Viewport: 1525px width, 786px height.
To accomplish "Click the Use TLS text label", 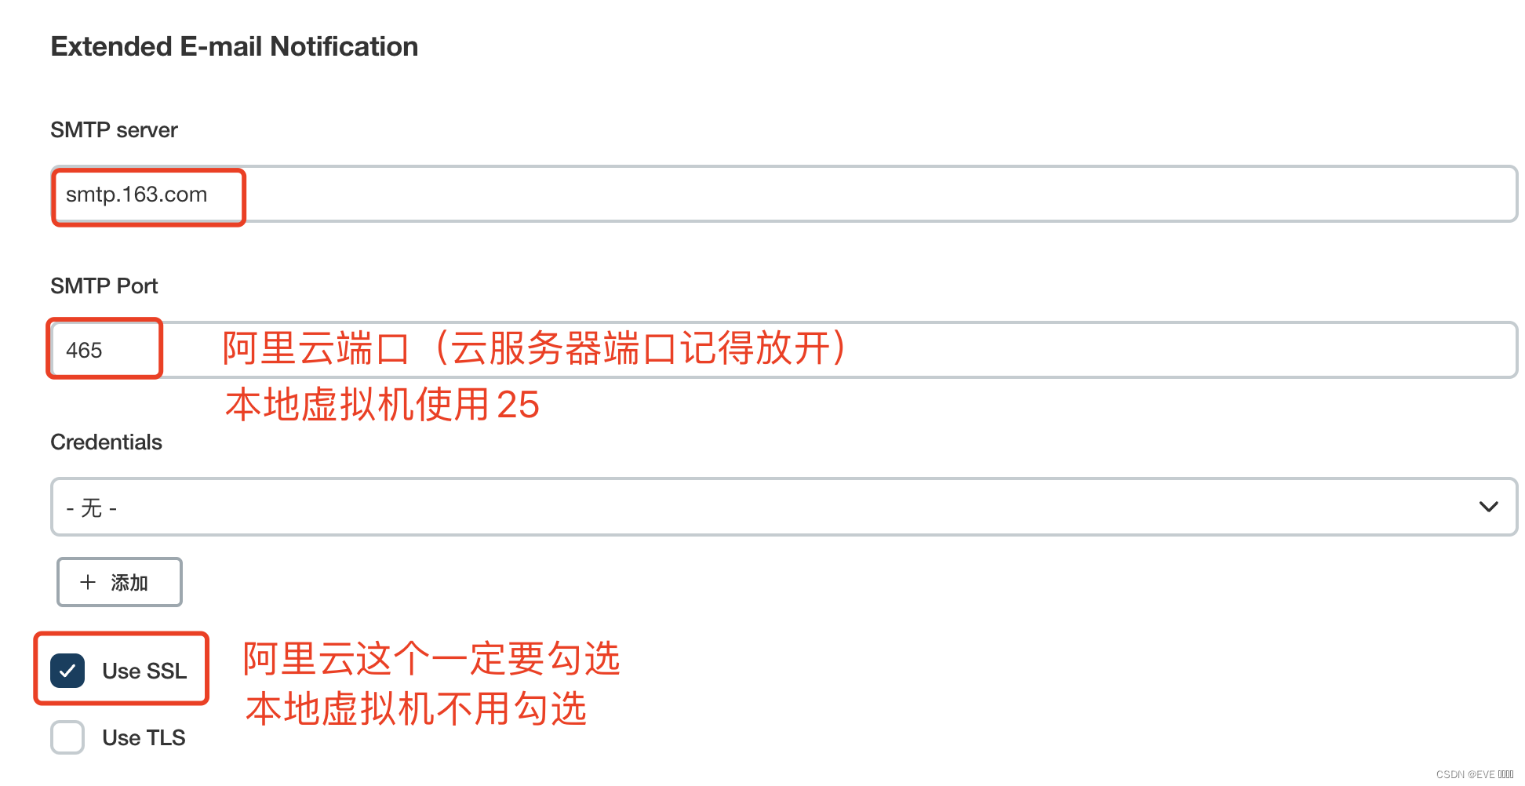I will (x=144, y=737).
